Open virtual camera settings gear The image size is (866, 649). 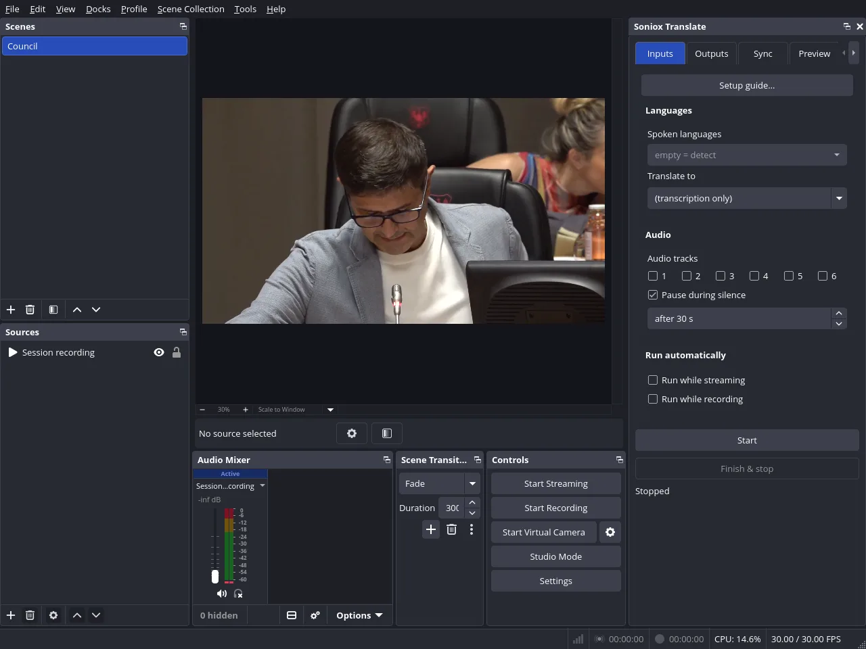[x=610, y=532]
